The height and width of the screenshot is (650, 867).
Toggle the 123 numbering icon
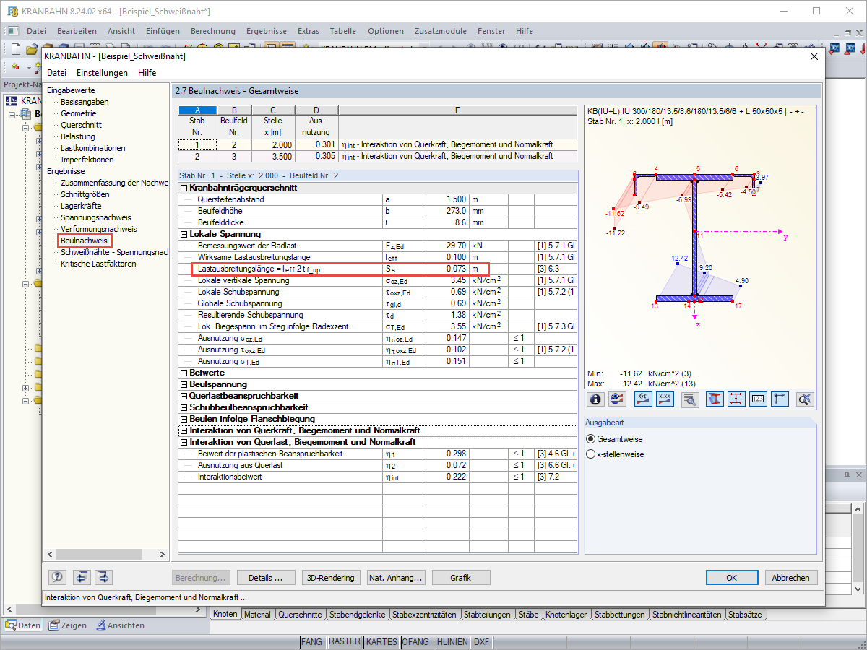pos(758,399)
